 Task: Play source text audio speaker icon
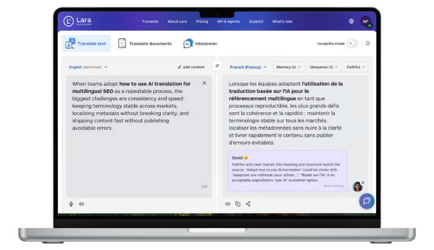[82, 204]
